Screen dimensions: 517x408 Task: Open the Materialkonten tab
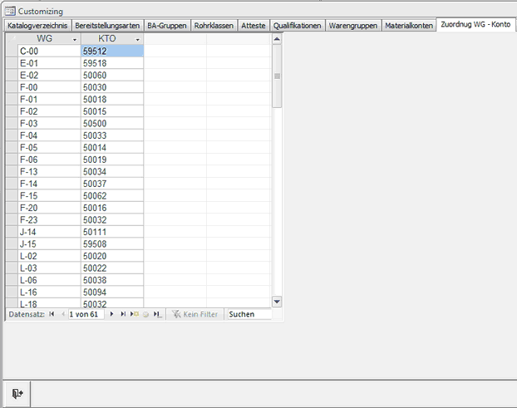click(x=408, y=26)
